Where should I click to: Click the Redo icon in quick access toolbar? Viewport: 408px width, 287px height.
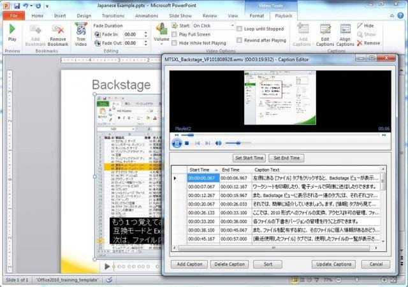click(38, 6)
